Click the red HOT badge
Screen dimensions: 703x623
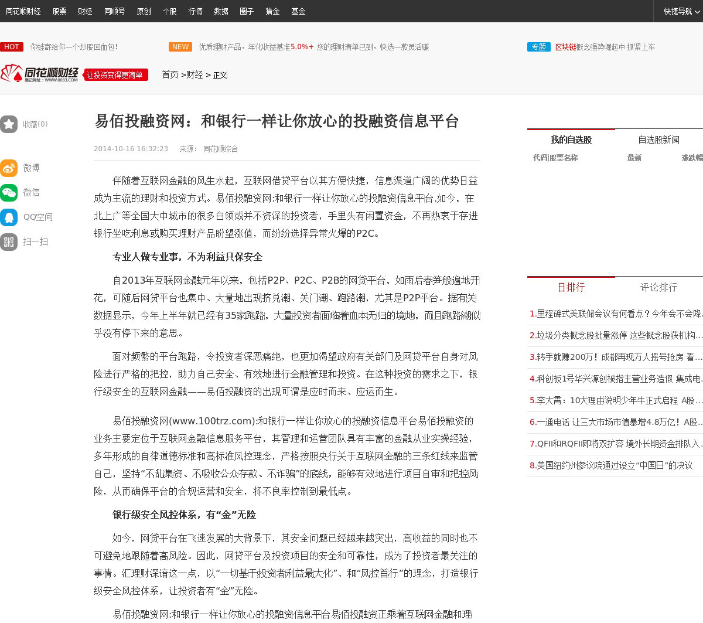pos(12,47)
